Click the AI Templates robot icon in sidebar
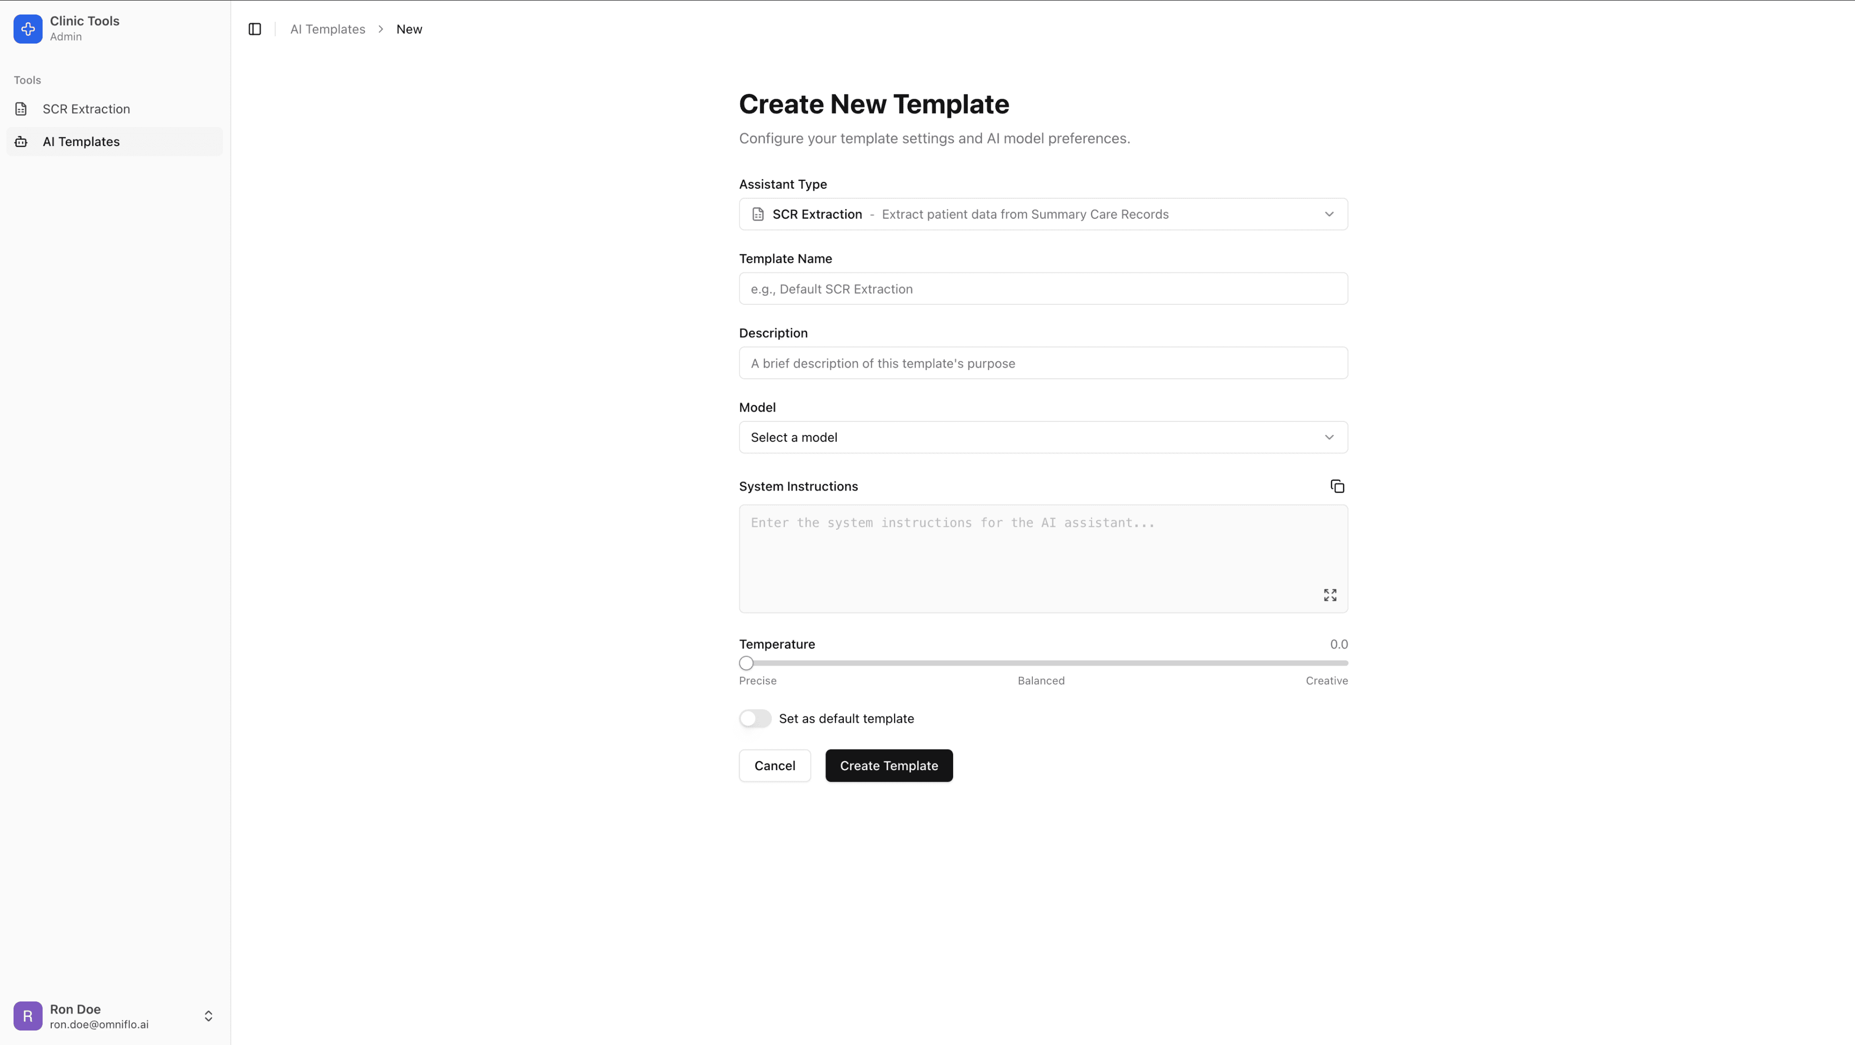Screen dimensions: 1855x1045 pos(21,142)
